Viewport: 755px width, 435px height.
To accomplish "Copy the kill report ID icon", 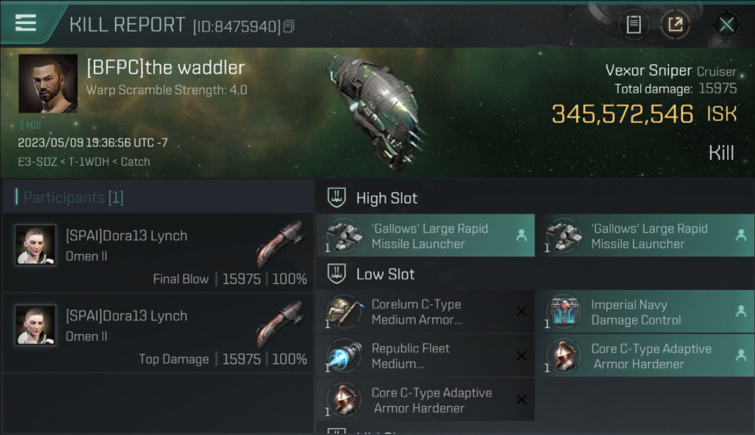I will [x=289, y=26].
